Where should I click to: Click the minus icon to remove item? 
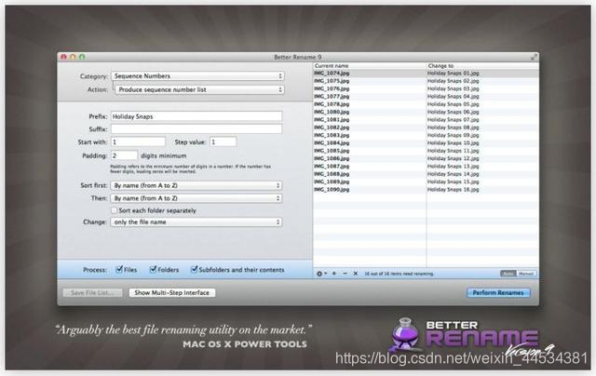point(345,274)
